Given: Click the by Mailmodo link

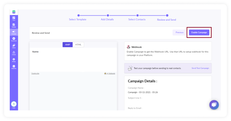Looking at the screenshot, I should (x=110, y=73).
